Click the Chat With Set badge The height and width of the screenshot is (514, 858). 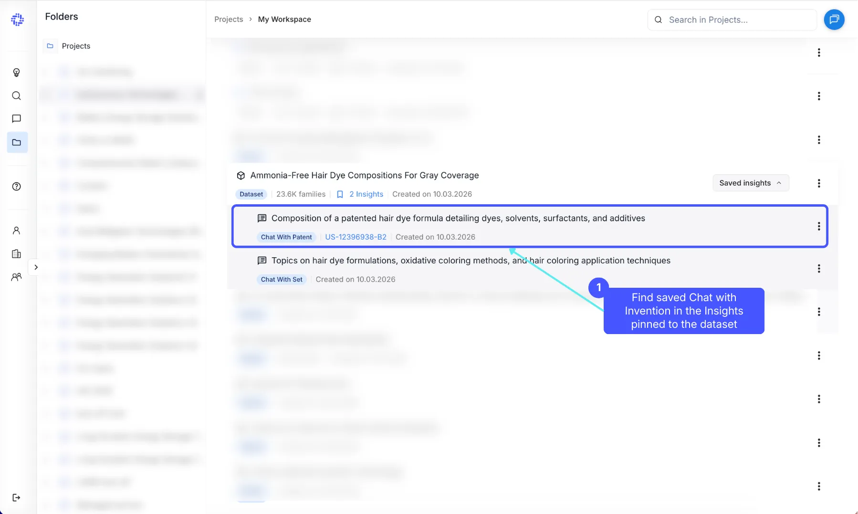click(x=282, y=280)
